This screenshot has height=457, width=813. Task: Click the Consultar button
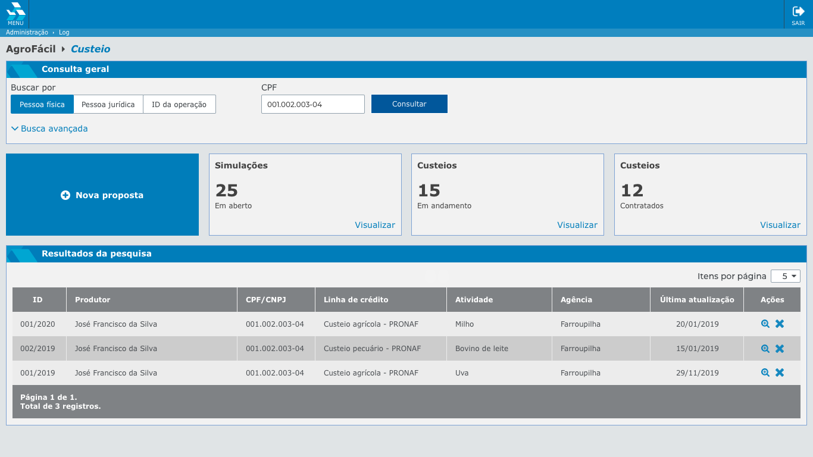409,104
